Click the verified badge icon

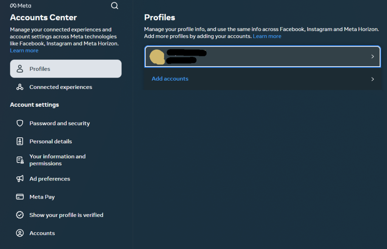point(20,215)
